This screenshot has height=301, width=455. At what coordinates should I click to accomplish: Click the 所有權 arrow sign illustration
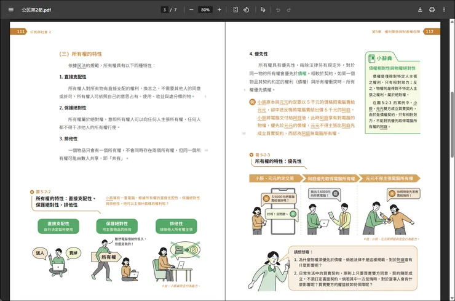pos(106,257)
